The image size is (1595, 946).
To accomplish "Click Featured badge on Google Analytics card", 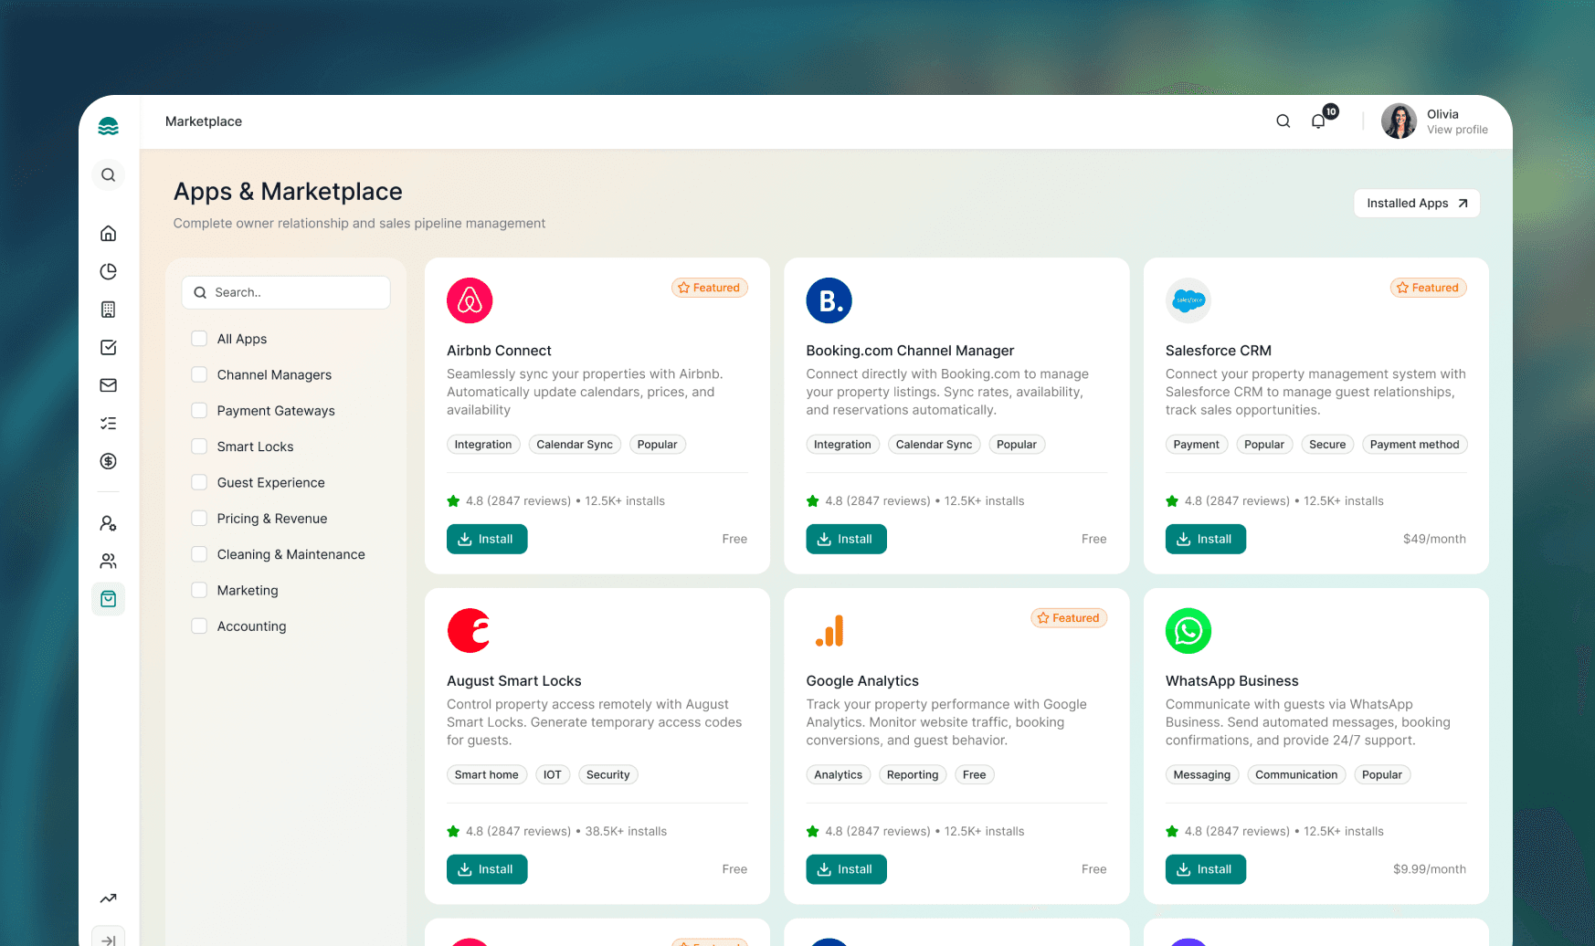I will (x=1069, y=618).
